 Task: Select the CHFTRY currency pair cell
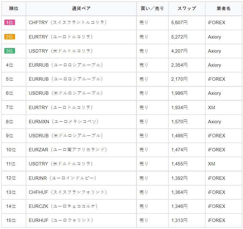(x=67, y=23)
